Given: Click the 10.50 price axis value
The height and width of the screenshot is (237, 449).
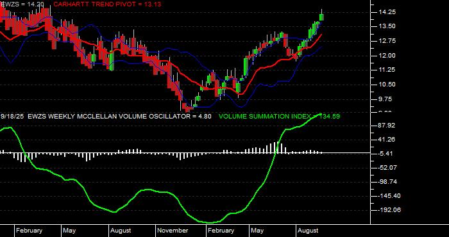Looking at the screenshot, I should (x=387, y=85).
